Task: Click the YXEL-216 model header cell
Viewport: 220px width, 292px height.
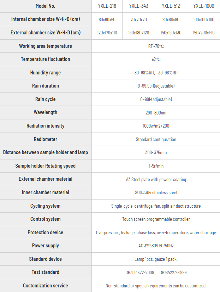Action: coord(107,6)
